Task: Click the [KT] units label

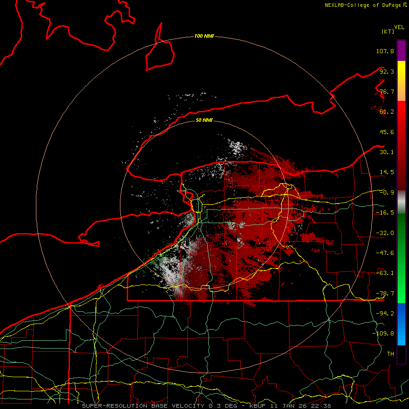Action: pos(388,31)
